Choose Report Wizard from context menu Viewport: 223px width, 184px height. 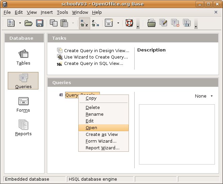(x=104, y=148)
